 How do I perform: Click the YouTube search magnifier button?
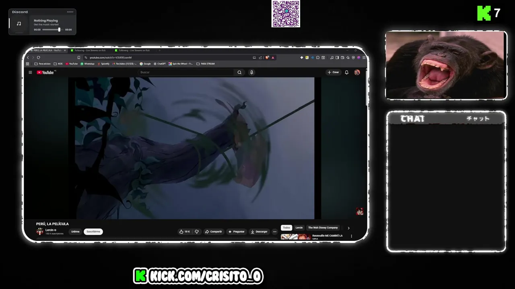coord(239,72)
